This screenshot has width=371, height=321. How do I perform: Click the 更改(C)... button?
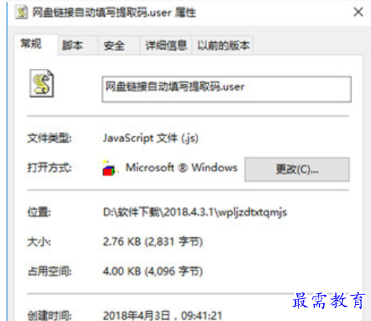[x=297, y=169]
